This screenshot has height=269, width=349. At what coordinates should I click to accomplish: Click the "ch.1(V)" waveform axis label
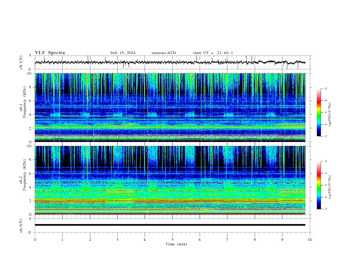tap(21, 62)
